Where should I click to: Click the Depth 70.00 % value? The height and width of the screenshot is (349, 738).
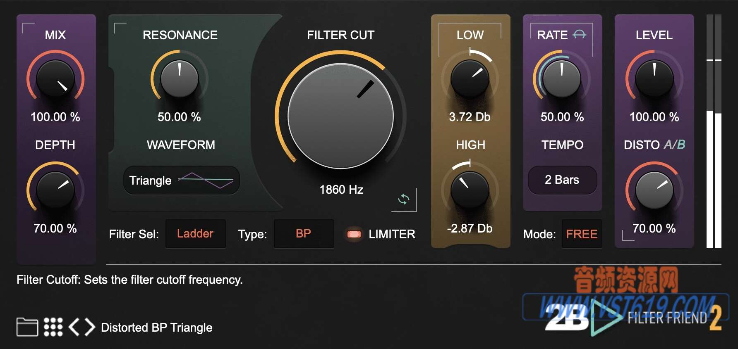click(x=55, y=228)
